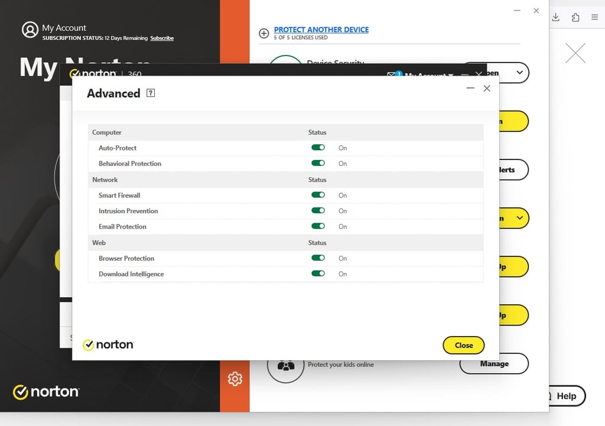Turn off Email Protection toggle
This screenshot has width=605, height=426.
click(318, 226)
